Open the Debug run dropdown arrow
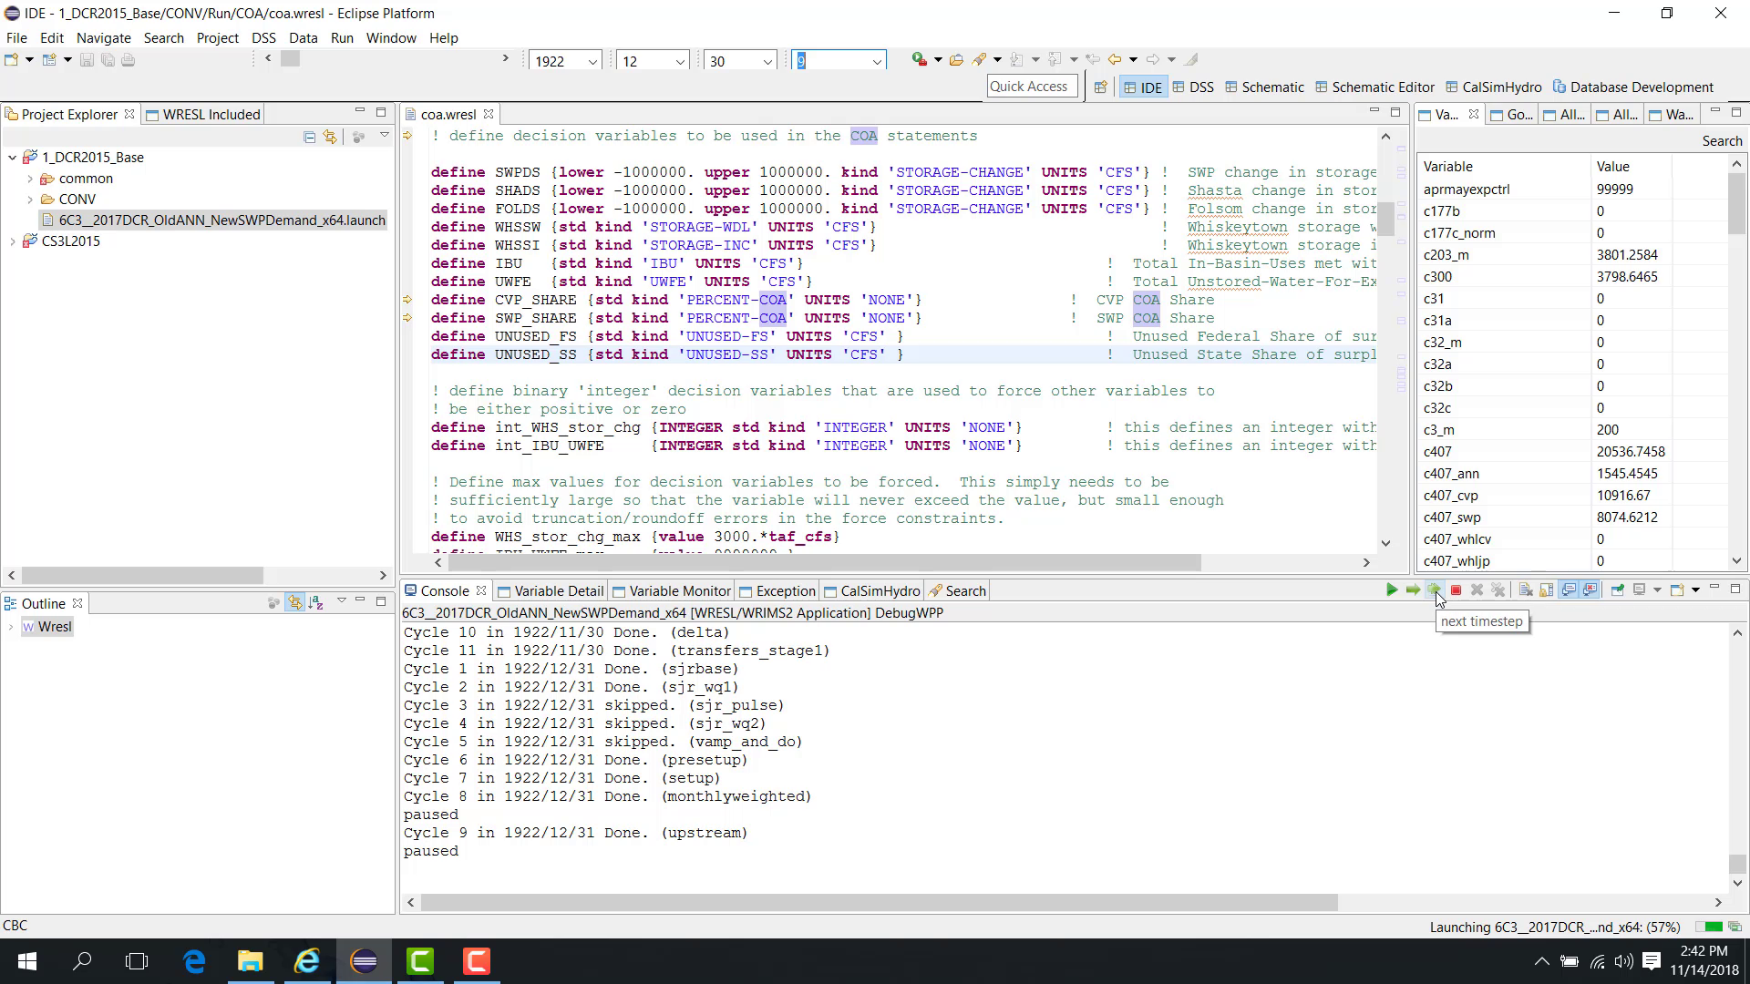The height and width of the screenshot is (984, 1750). point(938,60)
